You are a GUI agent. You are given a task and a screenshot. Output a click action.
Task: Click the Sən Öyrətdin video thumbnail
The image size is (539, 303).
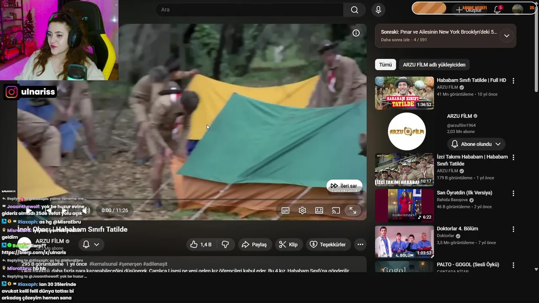click(404, 205)
